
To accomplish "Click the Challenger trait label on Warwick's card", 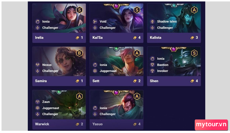I will [50, 114].
